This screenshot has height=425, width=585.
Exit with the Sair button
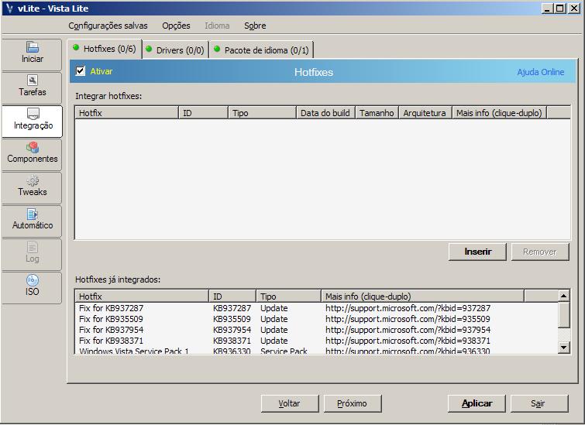pyautogui.click(x=539, y=403)
